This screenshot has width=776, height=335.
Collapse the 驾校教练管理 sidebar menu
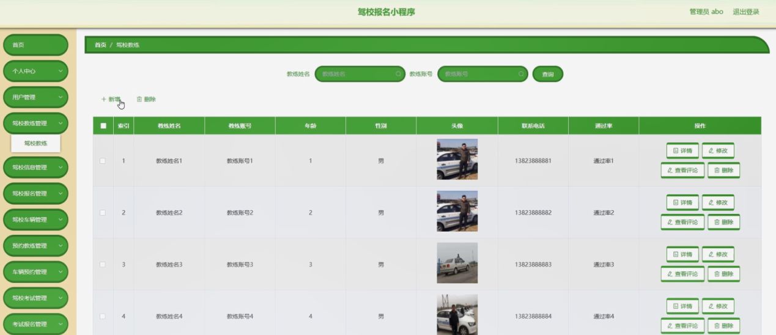point(35,123)
